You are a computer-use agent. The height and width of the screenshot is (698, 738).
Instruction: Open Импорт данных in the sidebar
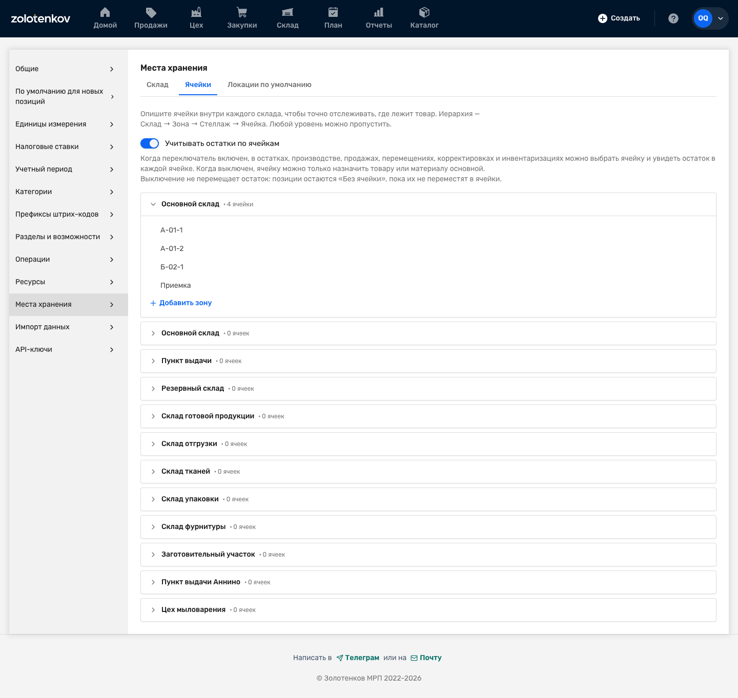pyautogui.click(x=69, y=327)
